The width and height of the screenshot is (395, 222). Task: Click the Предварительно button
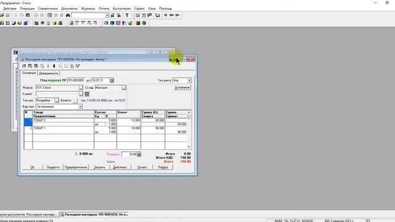(76, 167)
